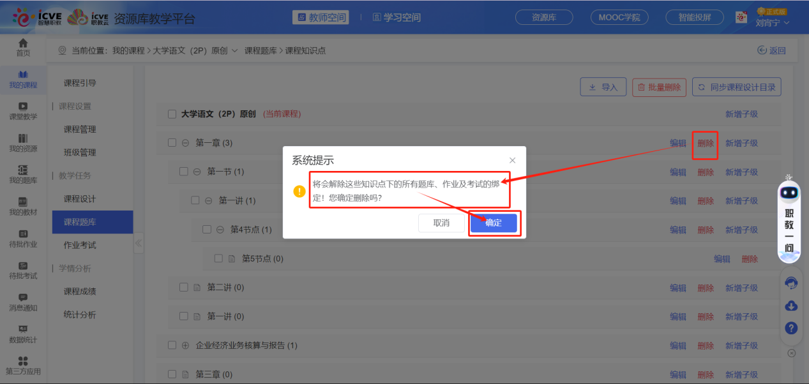The height and width of the screenshot is (384, 809).
Task: Click 批量删除 to batch delete
Action: 658,87
